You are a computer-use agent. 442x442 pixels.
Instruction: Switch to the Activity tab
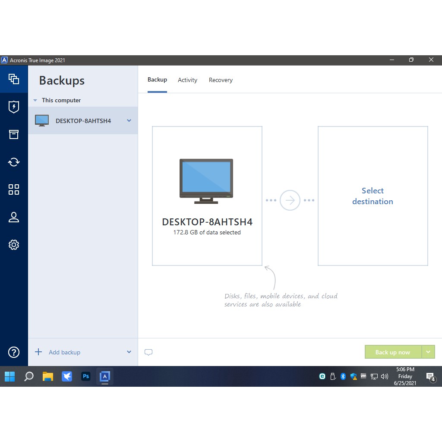(187, 80)
